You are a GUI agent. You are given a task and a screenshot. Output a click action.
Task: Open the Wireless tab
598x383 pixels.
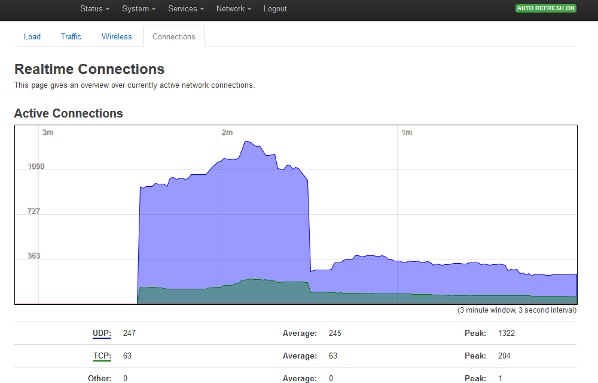pos(117,36)
